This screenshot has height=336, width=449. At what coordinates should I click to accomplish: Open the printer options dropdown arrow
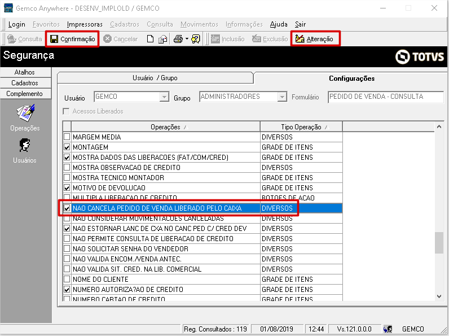click(187, 39)
